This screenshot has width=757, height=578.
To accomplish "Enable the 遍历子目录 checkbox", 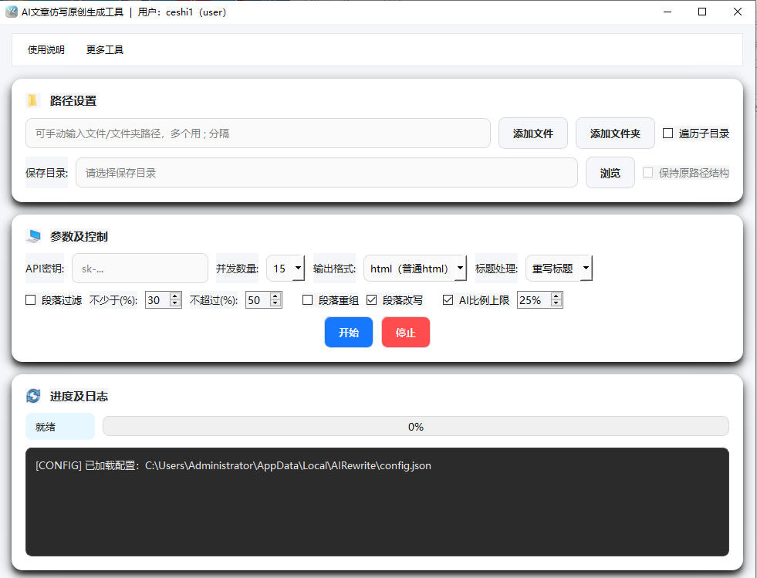I will tap(668, 134).
